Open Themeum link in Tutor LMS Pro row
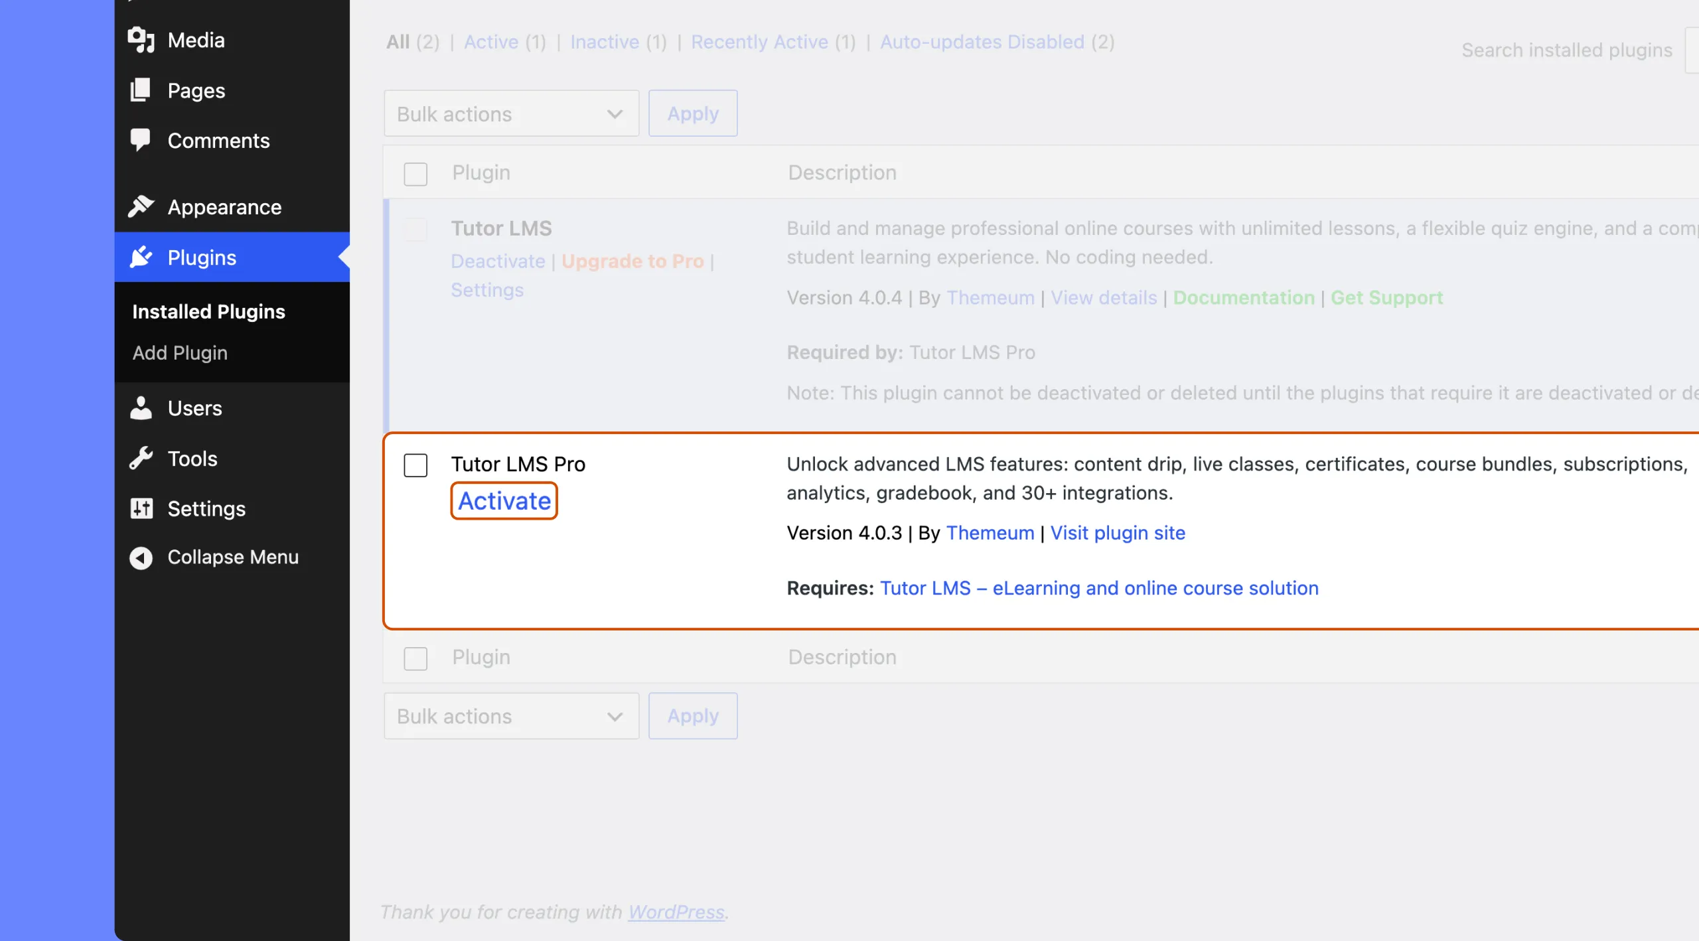Image resolution: width=1699 pixels, height=941 pixels. tap(990, 533)
